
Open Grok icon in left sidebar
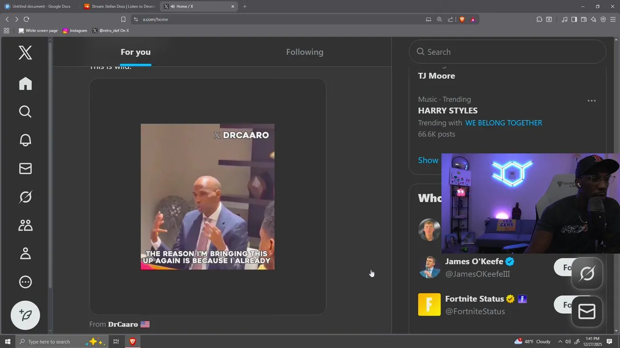(25, 197)
